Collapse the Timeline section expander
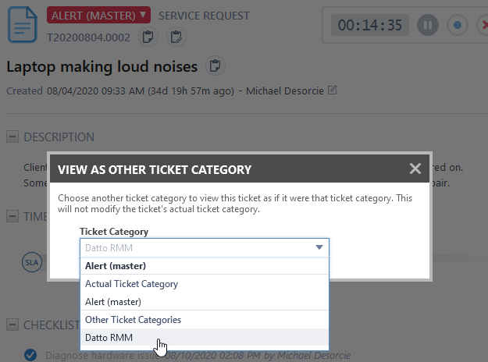The width and height of the screenshot is (488, 362). click(x=12, y=215)
